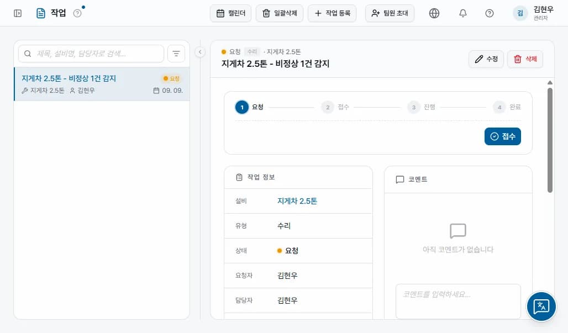Screen dimensions: 568x333
Task: Click the scrollbar up arrow
Action: (x=550, y=82)
